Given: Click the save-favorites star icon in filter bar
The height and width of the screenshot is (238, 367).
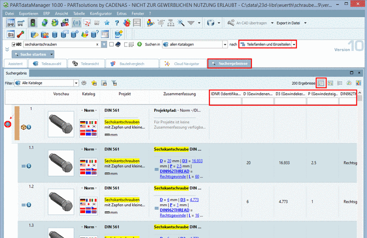Looking at the screenshot, I should 94,83.
